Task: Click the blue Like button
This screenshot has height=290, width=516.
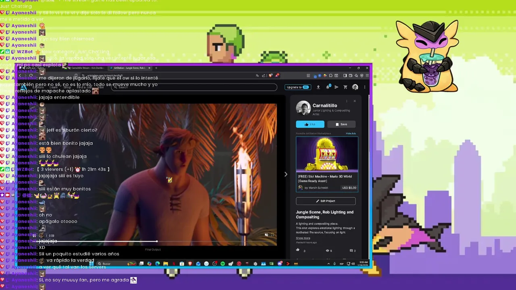Action: click(x=310, y=124)
